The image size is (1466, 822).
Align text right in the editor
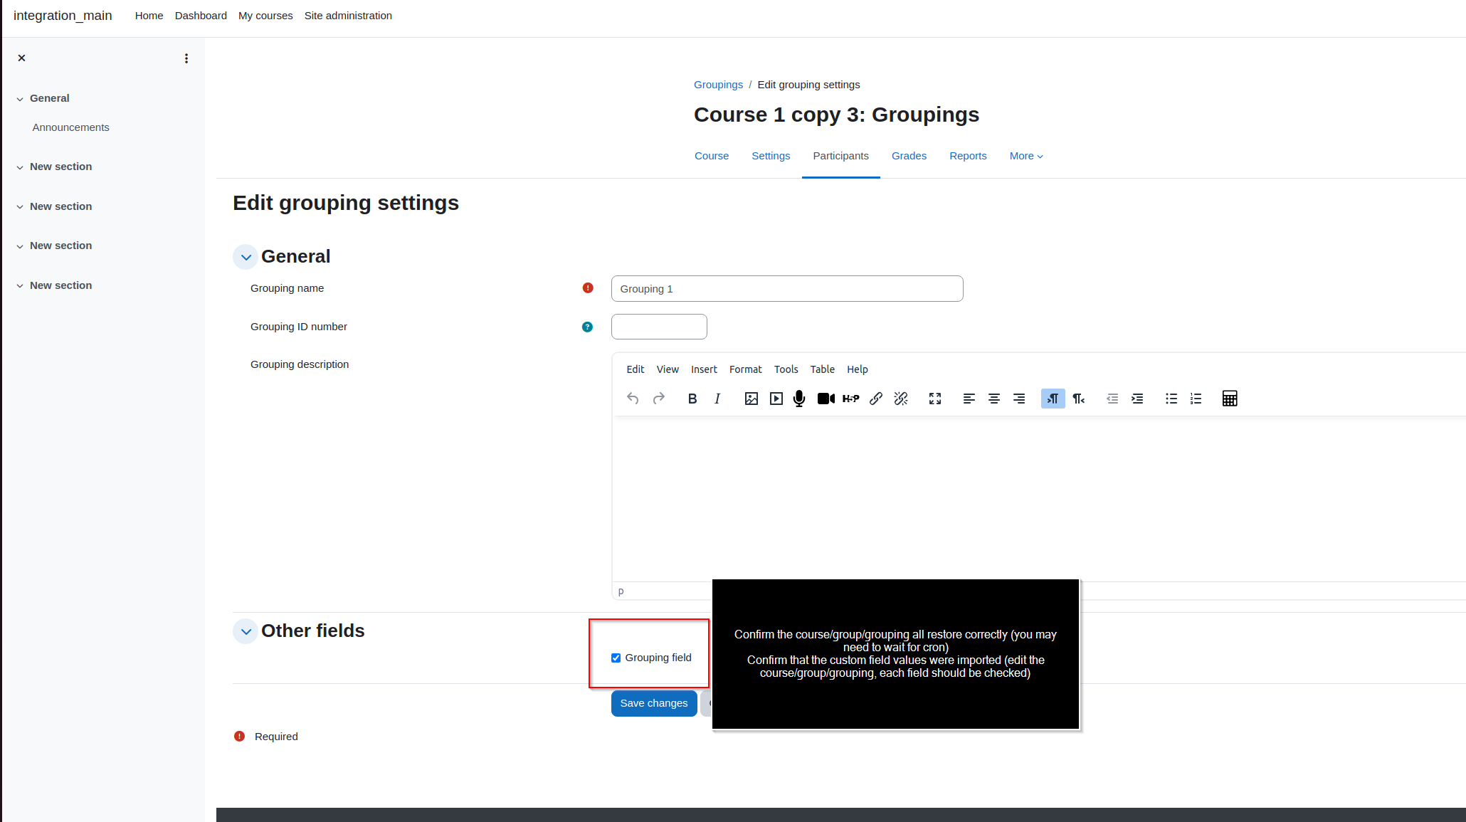[1019, 399]
